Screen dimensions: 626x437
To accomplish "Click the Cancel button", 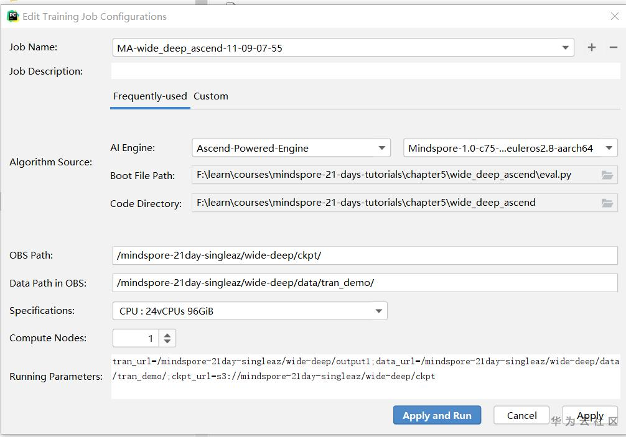I will (521, 415).
